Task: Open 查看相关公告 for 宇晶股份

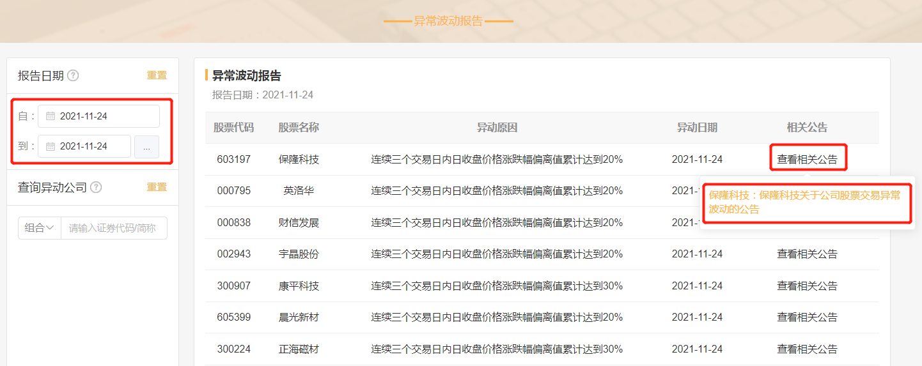Action: (807, 254)
